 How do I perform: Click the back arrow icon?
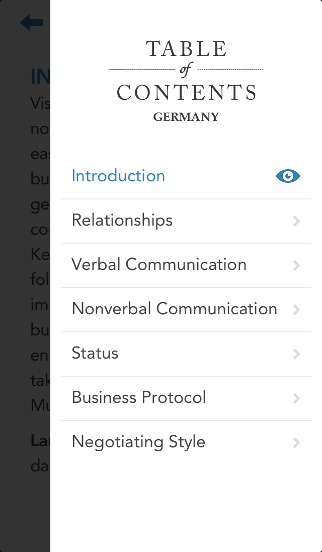pyautogui.click(x=31, y=23)
